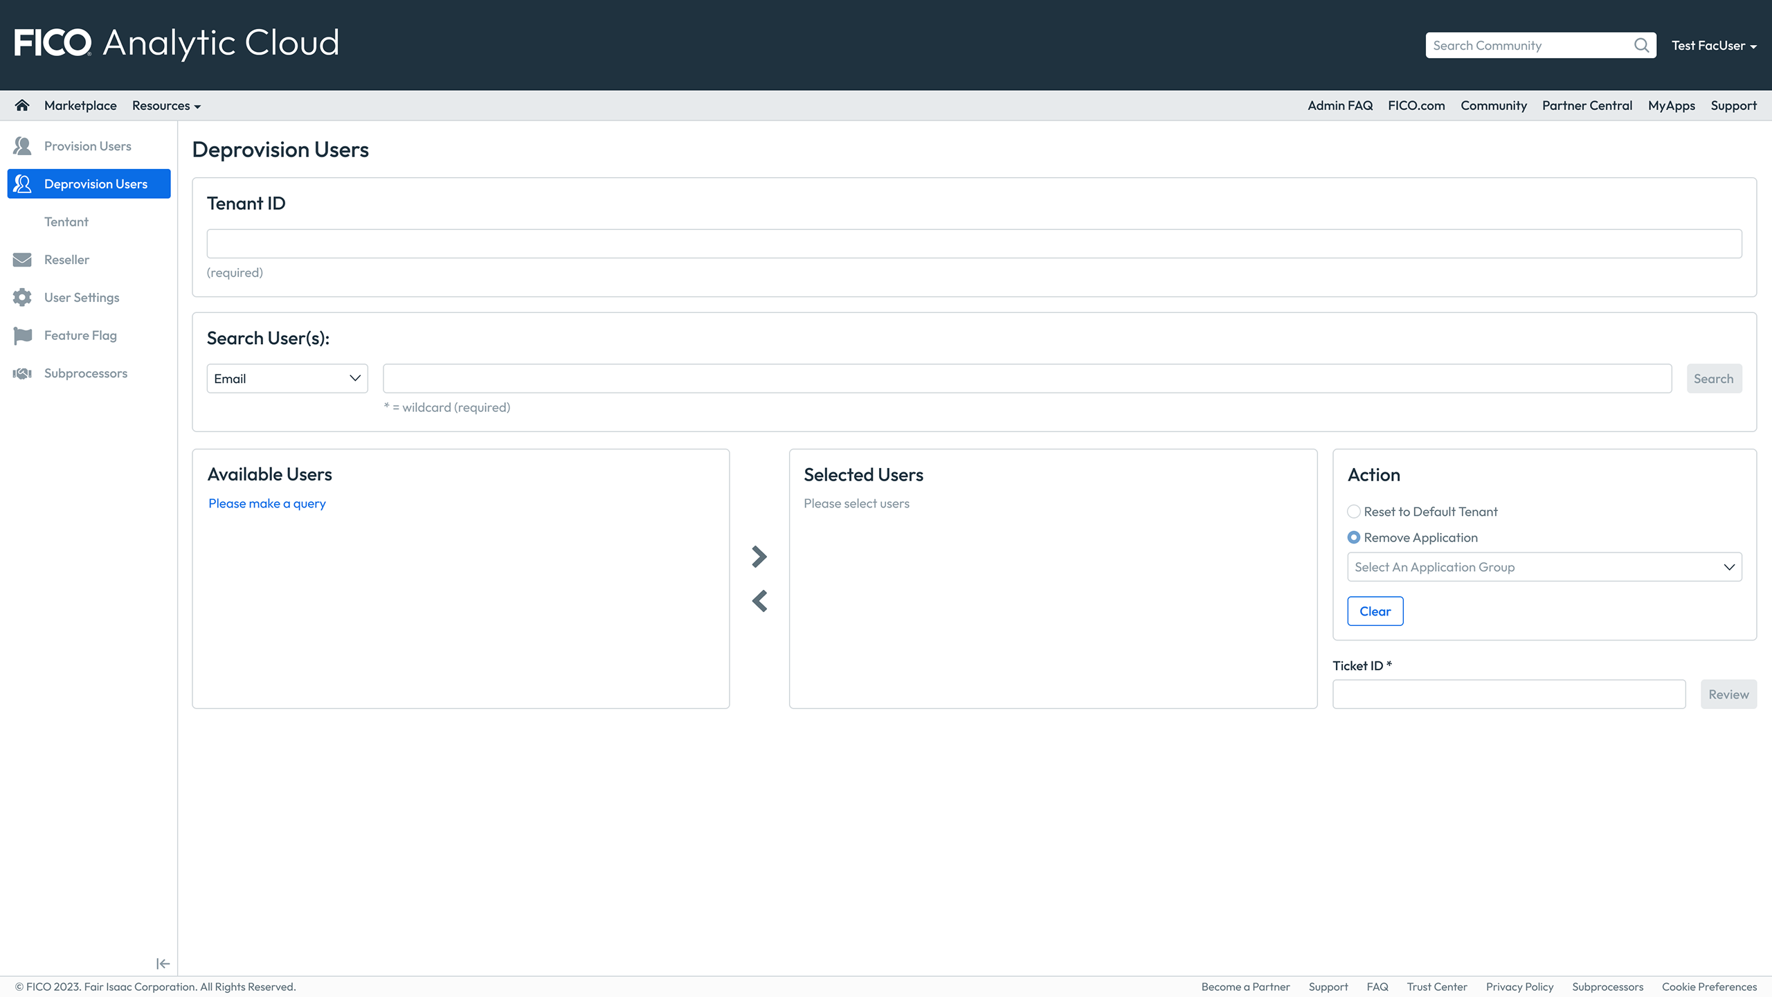
Task: Click the home icon in navigation bar
Action: [x=22, y=105]
